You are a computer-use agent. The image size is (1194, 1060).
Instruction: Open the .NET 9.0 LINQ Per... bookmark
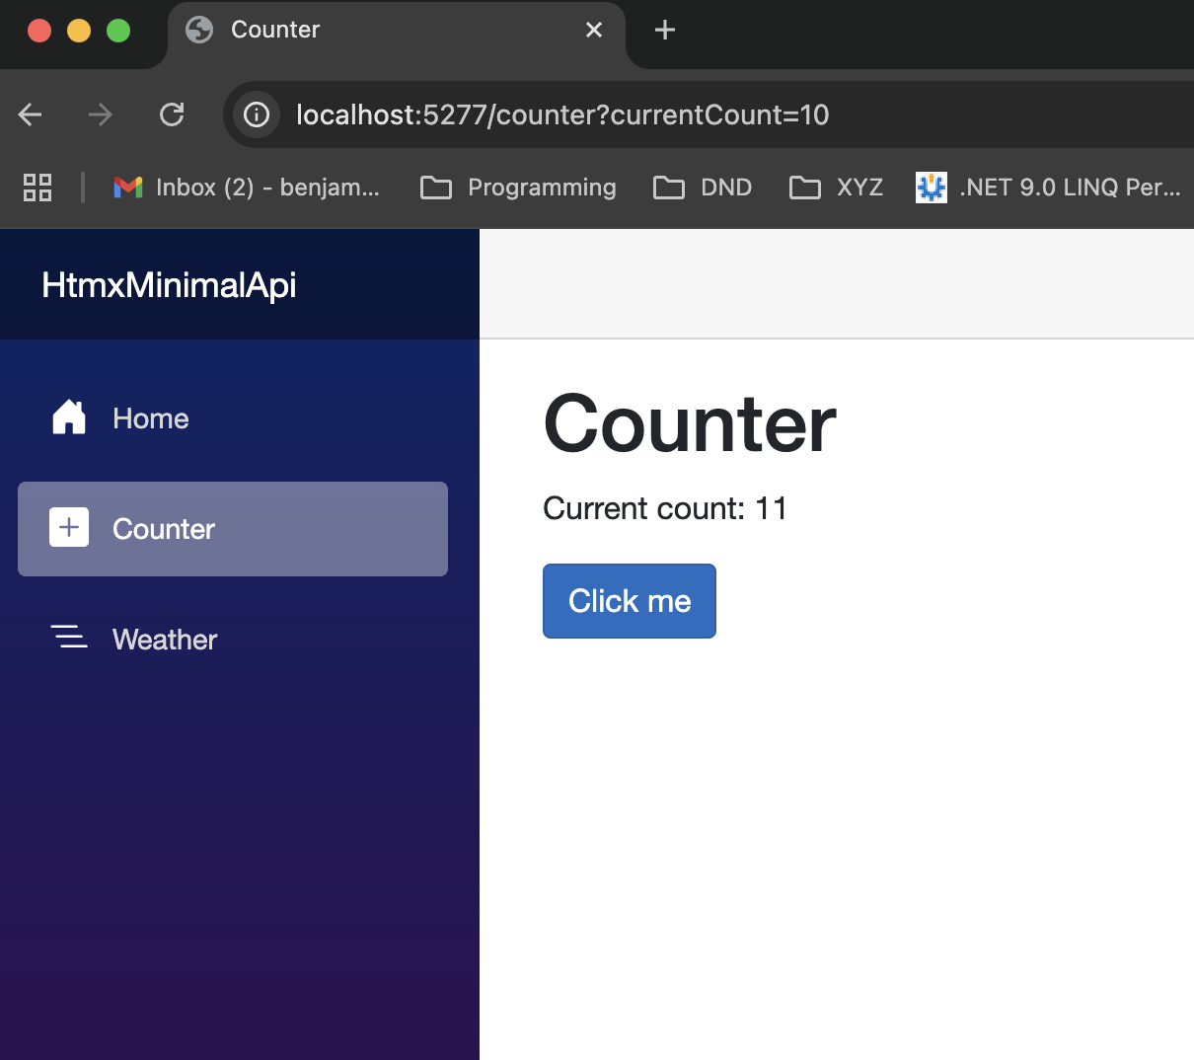click(x=1050, y=188)
